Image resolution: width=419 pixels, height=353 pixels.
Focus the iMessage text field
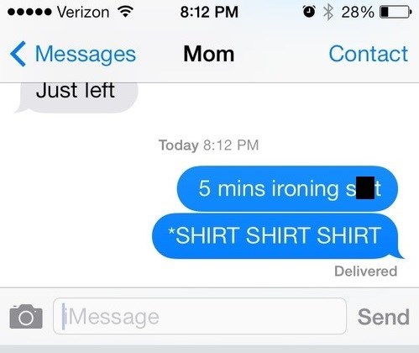tap(200, 316)
